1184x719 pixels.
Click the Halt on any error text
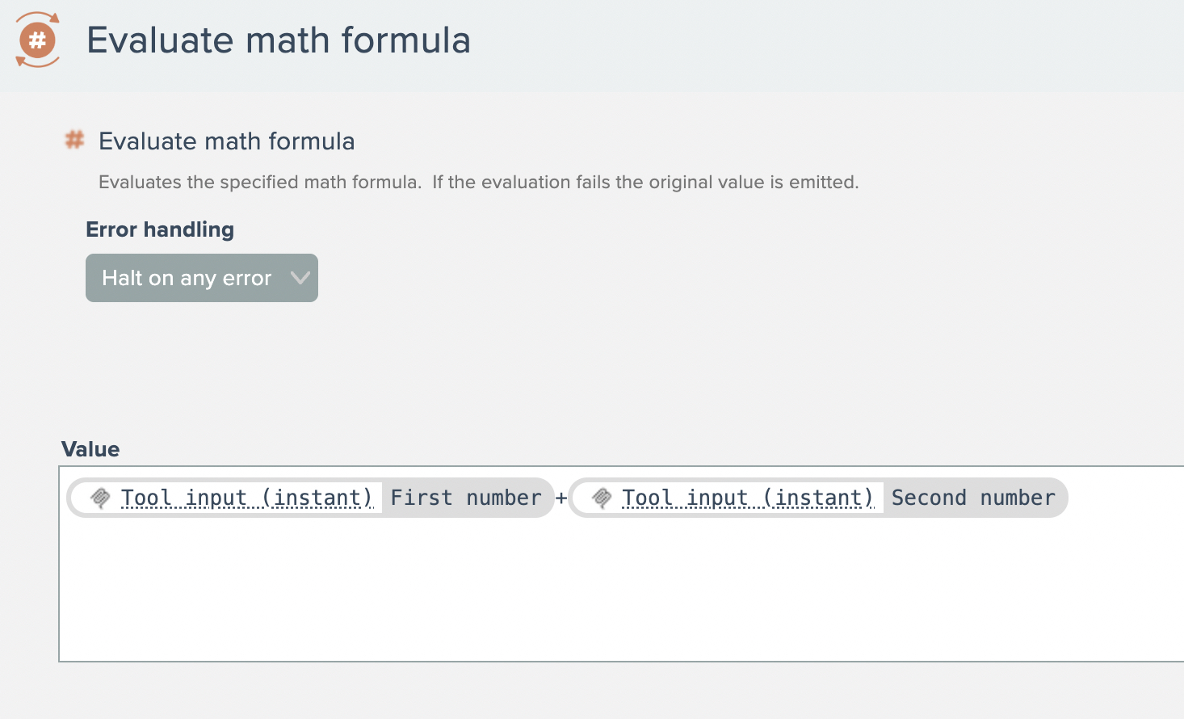pyautogui.click(x=187, y=278)
